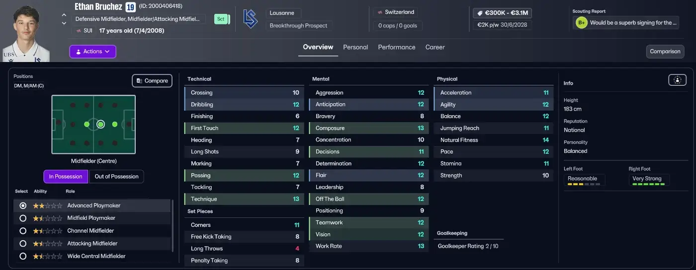The width and height of the screenshot is (696, 270).
Task: Click the Dribbling attribute row
Action: [x=244, y=105]
